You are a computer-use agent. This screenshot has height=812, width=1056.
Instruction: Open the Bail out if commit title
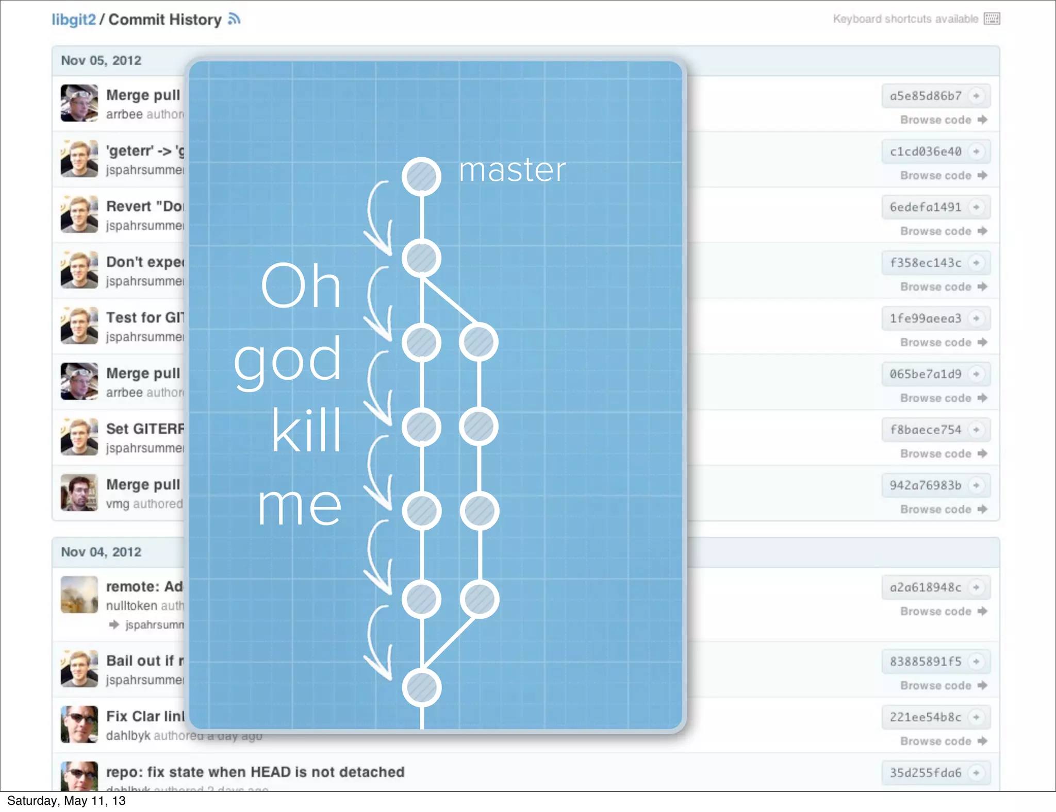coord(145,661)
